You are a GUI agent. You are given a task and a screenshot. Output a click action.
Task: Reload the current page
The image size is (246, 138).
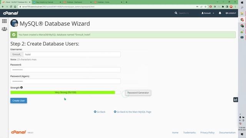(11, 7)
